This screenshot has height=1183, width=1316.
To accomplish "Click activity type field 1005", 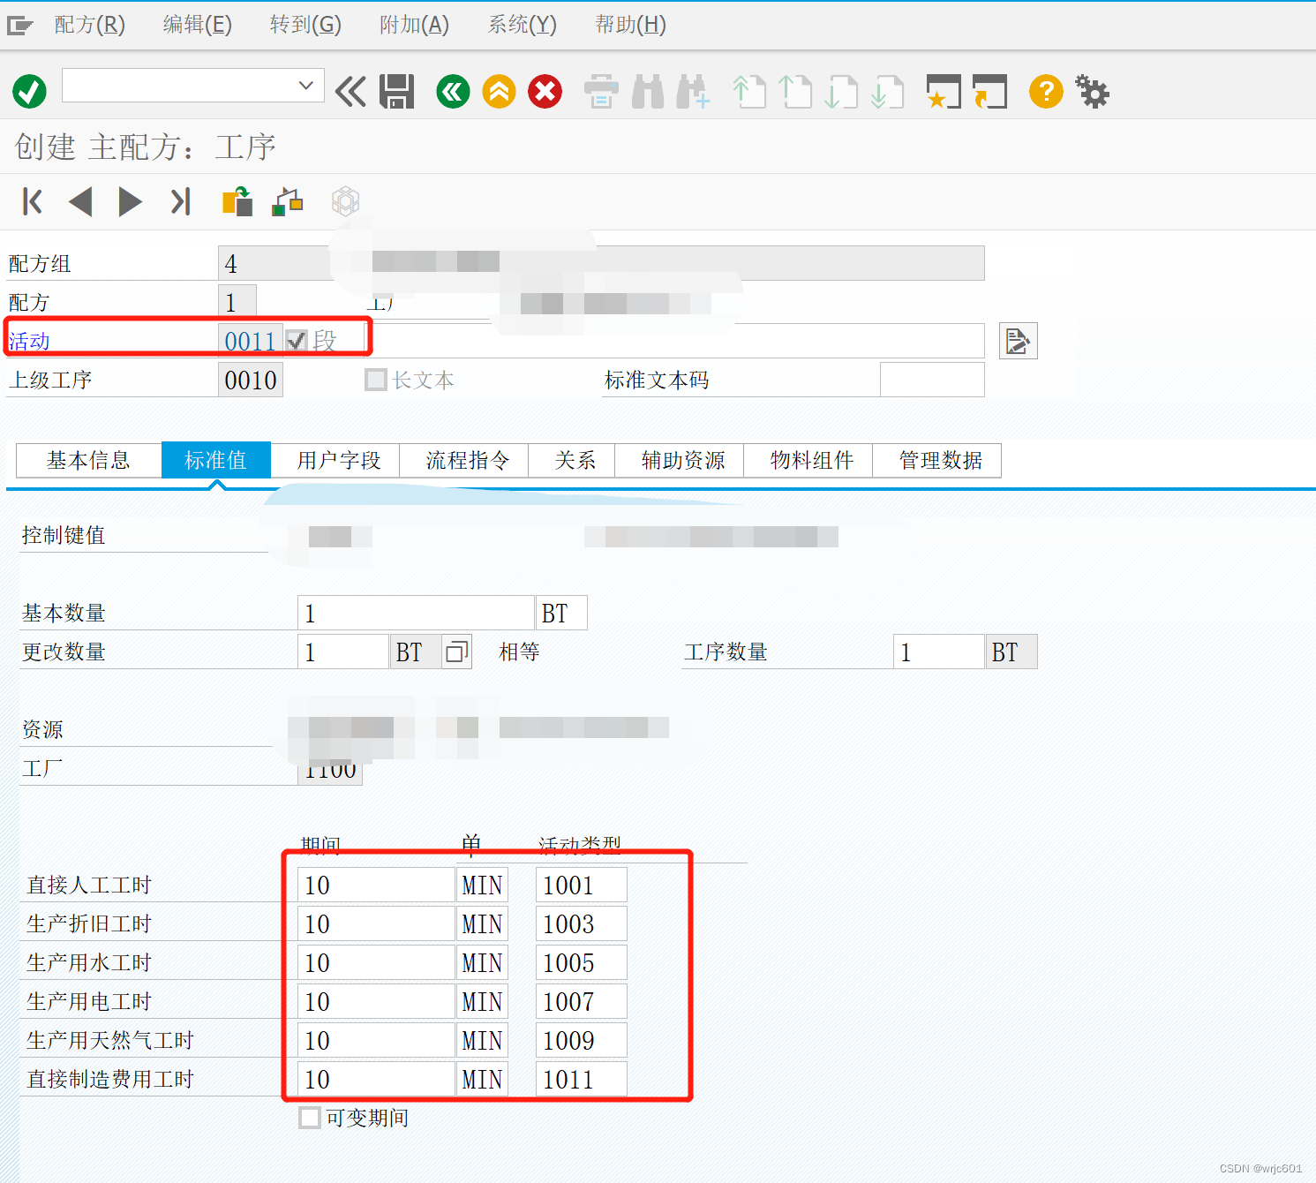I will click(x=582, y=962).
